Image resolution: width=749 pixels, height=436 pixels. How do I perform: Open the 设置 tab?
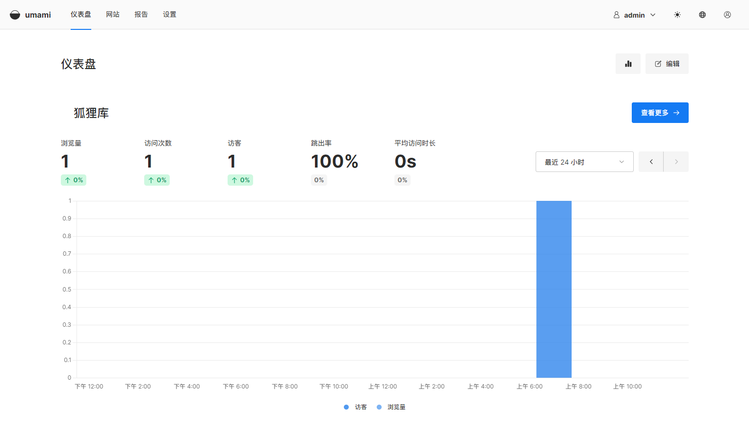[170, 15]
